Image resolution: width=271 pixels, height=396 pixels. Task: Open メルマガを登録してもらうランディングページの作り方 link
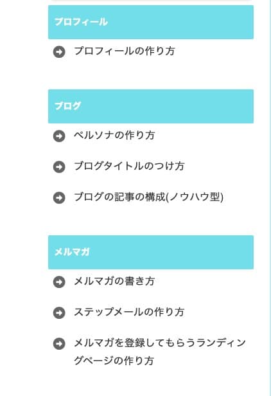coord(159,352)
